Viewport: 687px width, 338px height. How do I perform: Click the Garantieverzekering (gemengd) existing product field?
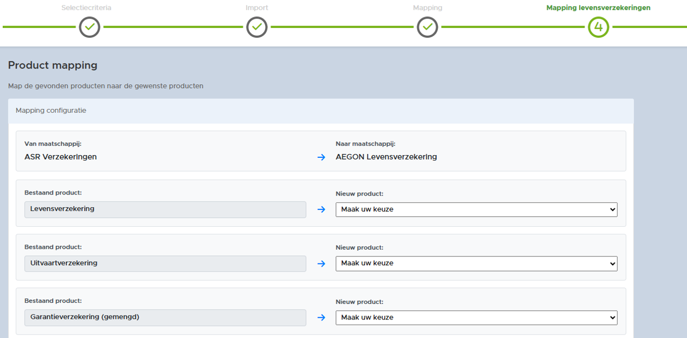tap(165, 317)
